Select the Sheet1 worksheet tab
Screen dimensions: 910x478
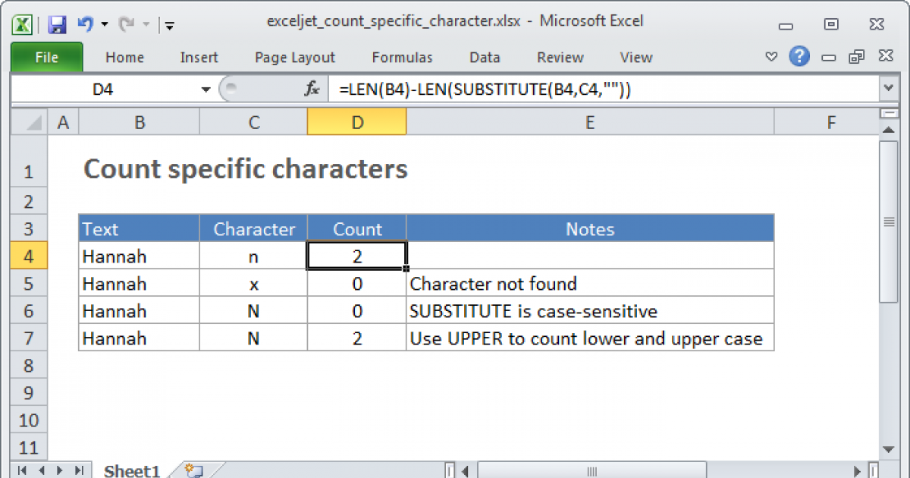click(130, 470)
